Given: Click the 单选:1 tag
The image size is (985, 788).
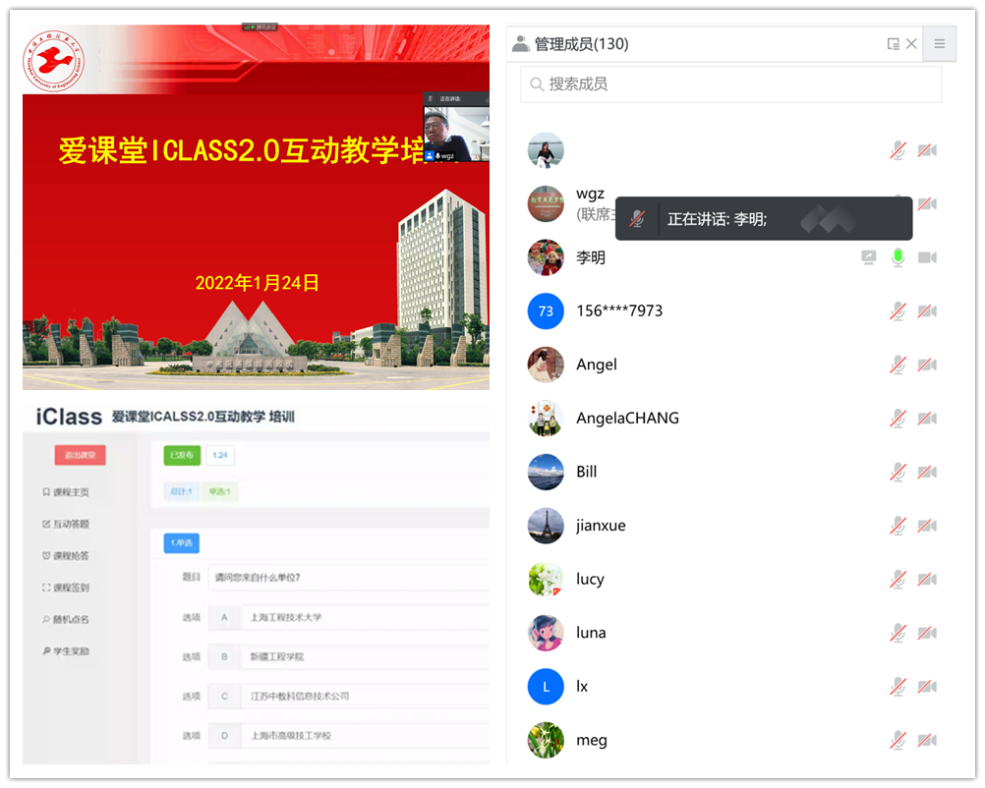Looking at the screenshot, I should pos(220,491).
